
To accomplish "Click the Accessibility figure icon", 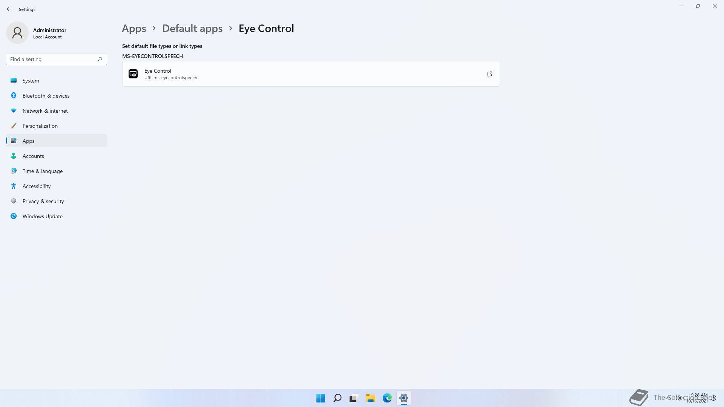I will tap(14, 186).
